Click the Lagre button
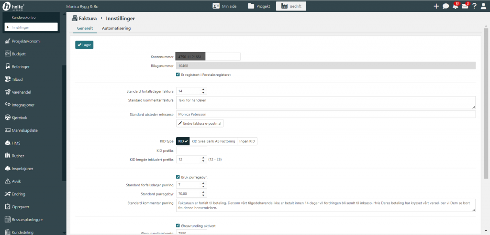The height and width of the screenshot is (235, 490). click(x=84, y=45)
